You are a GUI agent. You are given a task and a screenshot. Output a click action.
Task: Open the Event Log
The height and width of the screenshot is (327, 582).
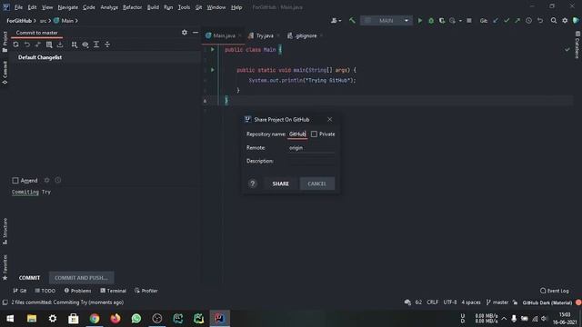[555, 291]
